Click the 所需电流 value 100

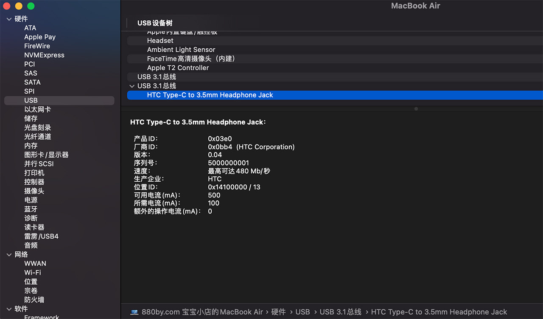click(214, 203)
